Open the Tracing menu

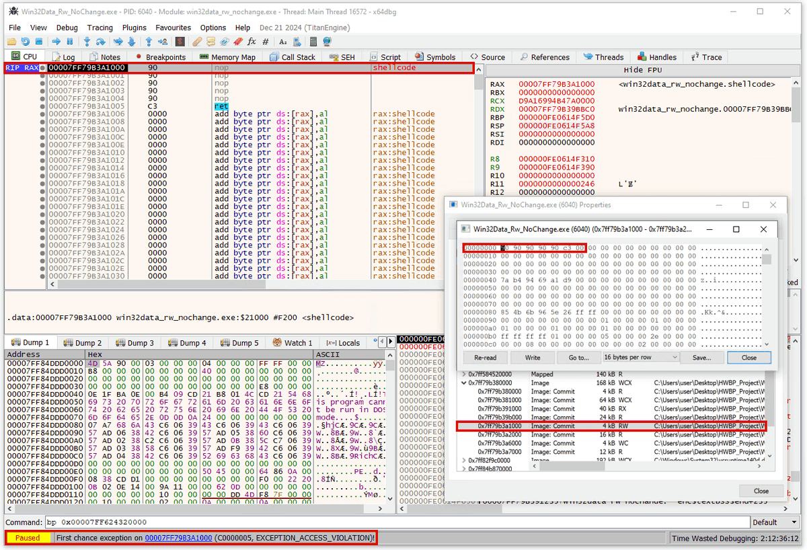coord(100,28)
